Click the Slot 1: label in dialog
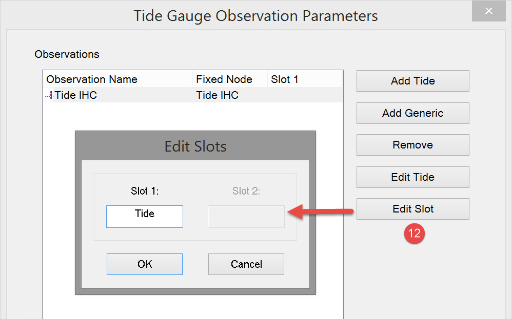 pos(145,191)
